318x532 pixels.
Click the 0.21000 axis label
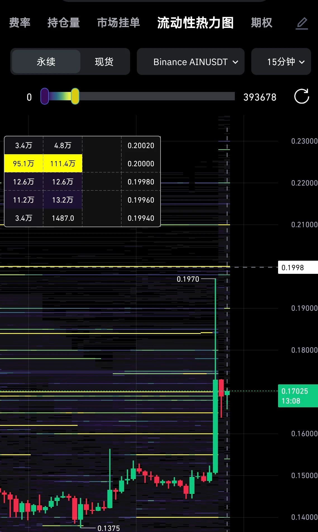pos(304,225)
